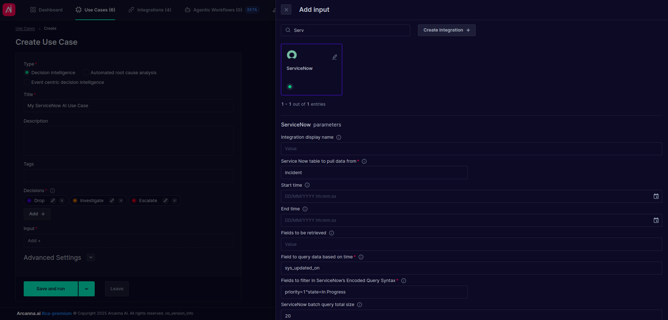Viewport: 668px width, 320px height.
Task: Follow Use Cases breadcrumb link
Action: pos(25,28)
